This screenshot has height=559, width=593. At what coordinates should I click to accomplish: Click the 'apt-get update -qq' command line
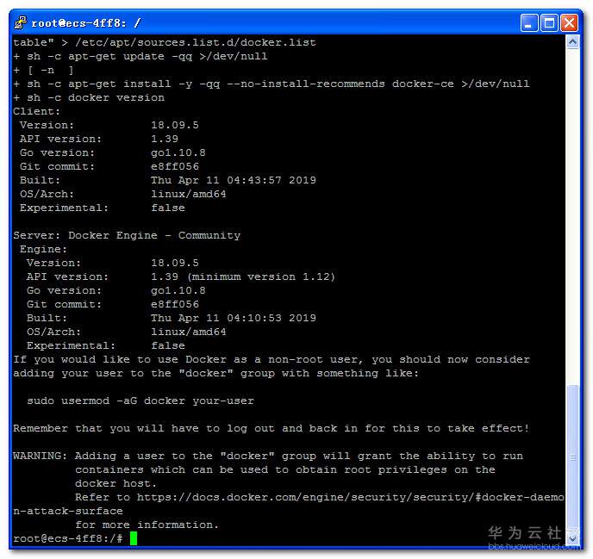[140, 56]
